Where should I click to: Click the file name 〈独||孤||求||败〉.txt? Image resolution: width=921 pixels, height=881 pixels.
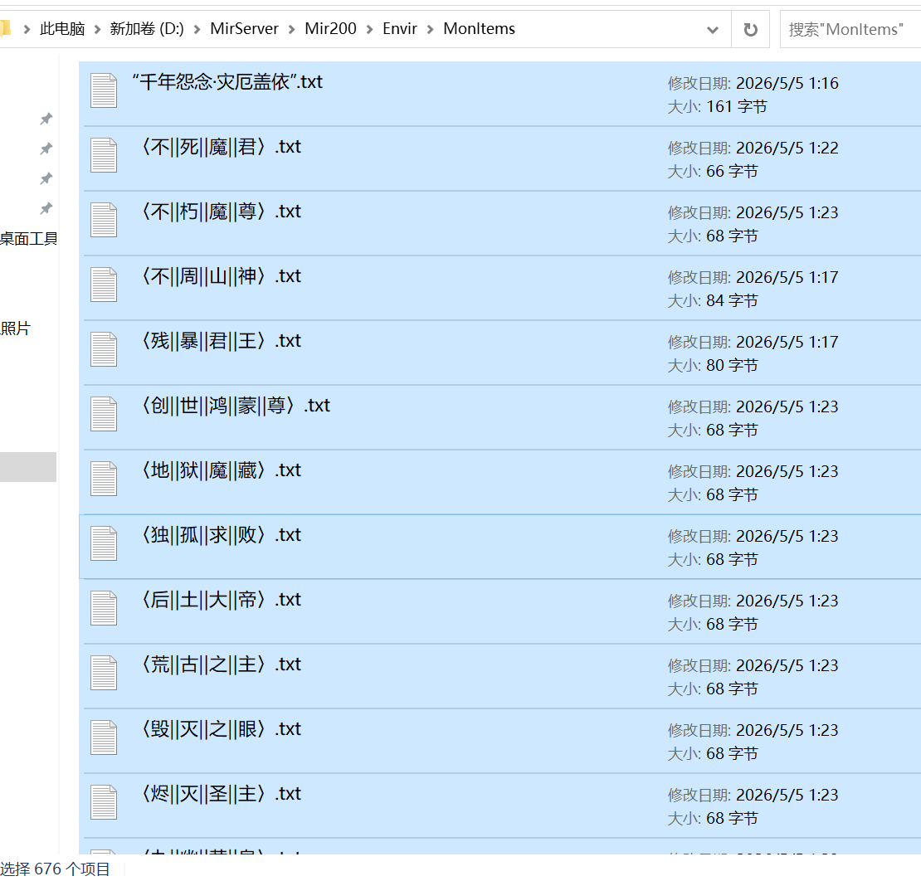pos(220,534)
